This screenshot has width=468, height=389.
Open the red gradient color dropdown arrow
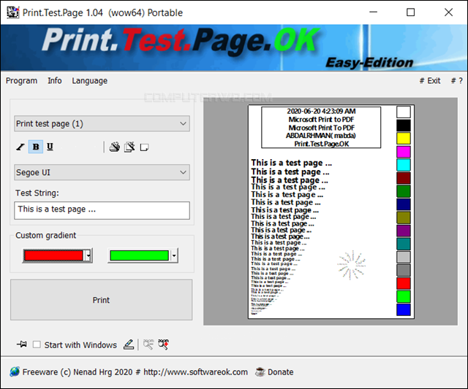(x=88, y=255)
